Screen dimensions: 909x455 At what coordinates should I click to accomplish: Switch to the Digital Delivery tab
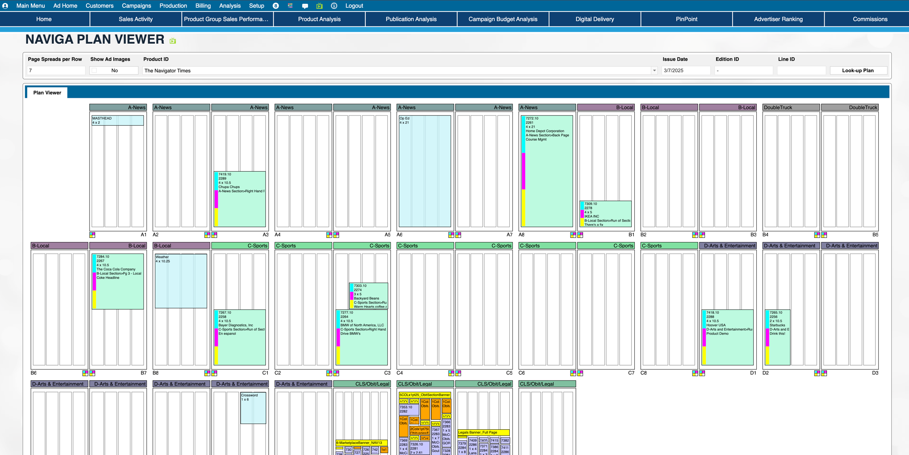(595, 19)
